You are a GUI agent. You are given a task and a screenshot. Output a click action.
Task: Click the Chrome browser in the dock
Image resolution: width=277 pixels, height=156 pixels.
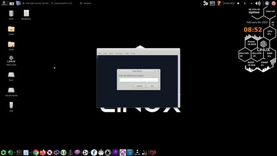(35, 152)
